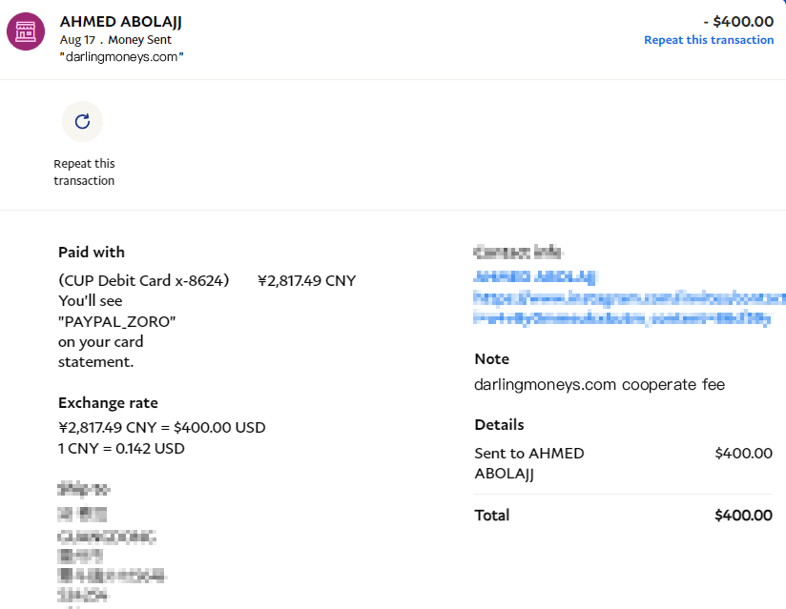Click the purple merchant store icon
This screenshot has width=786, height=609.
point(27,31)
